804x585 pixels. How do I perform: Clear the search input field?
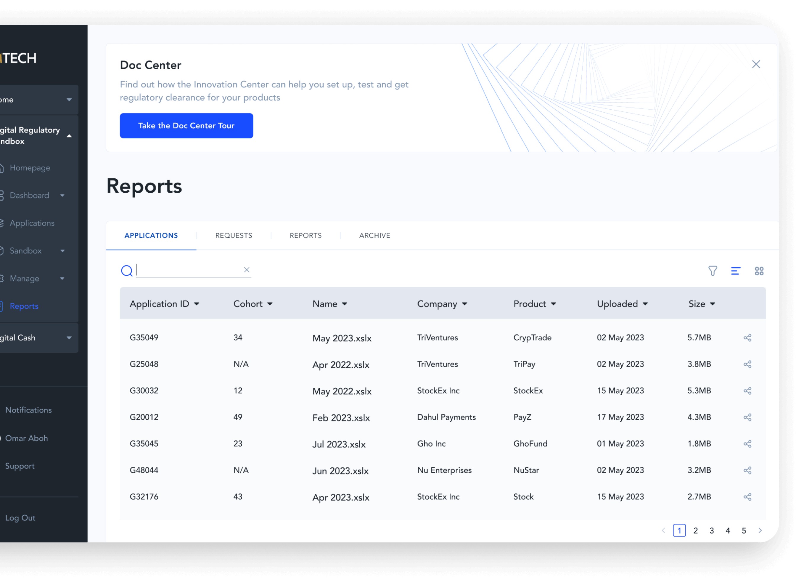tap(246, 270)
